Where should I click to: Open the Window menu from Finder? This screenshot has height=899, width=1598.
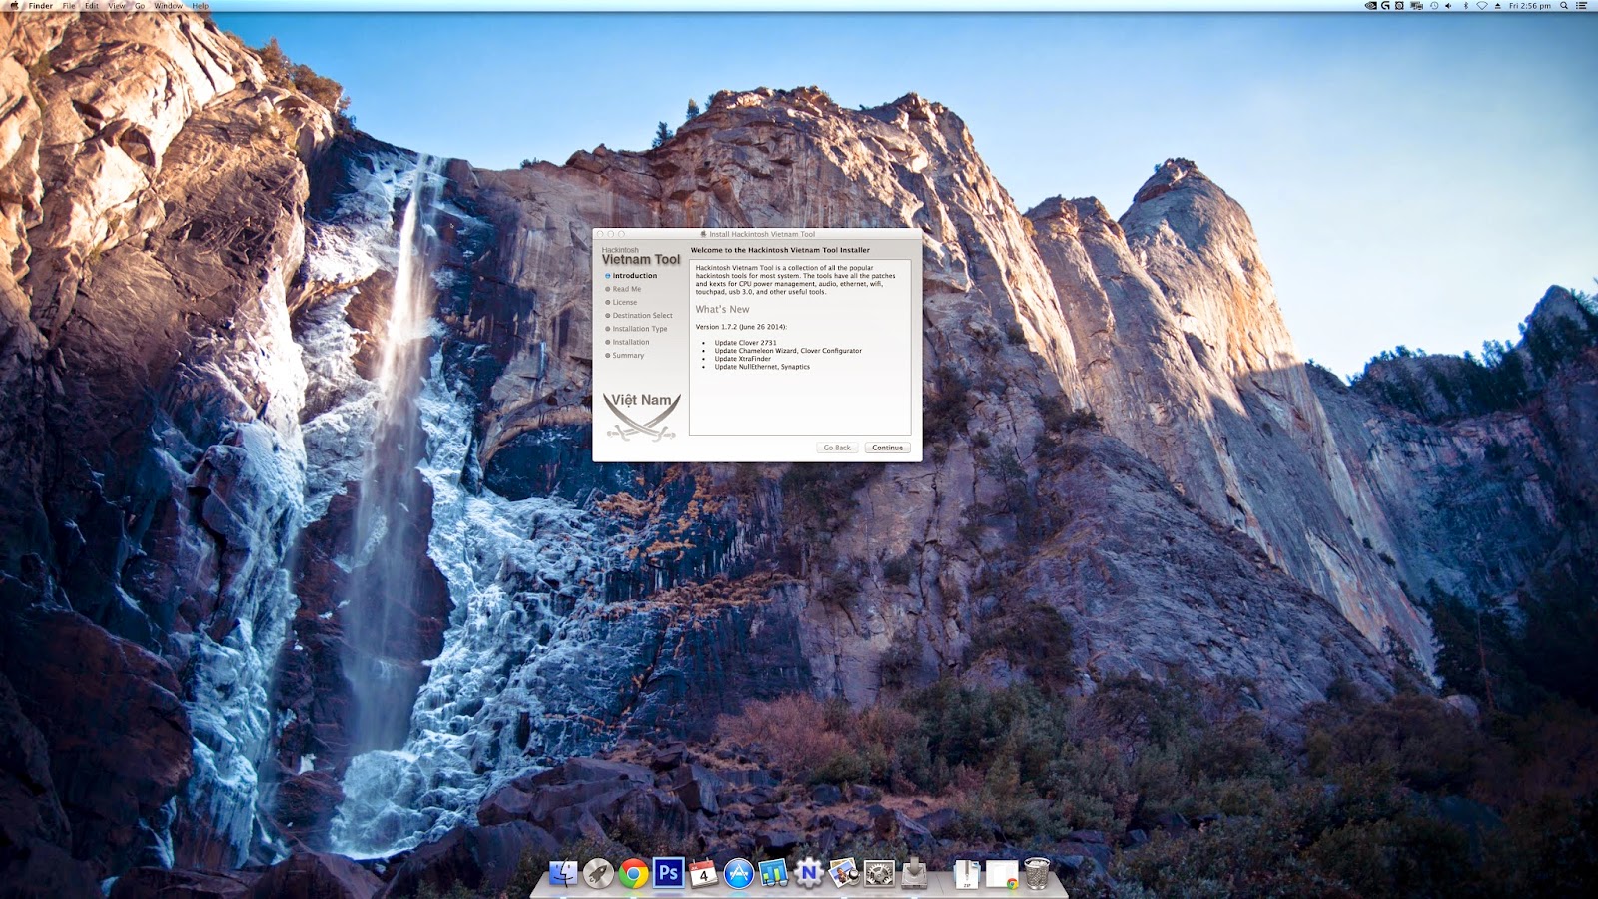click(x=168, y=5)
